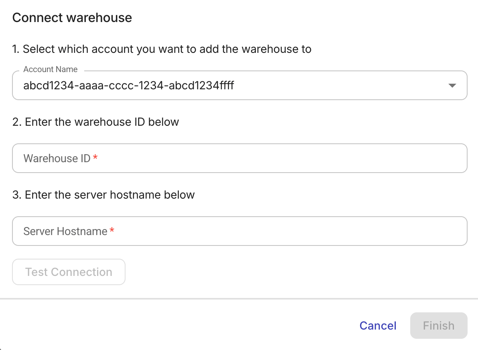Click the Finish button
The height and width of the screenshot is (350, 478).
[438, 326]
